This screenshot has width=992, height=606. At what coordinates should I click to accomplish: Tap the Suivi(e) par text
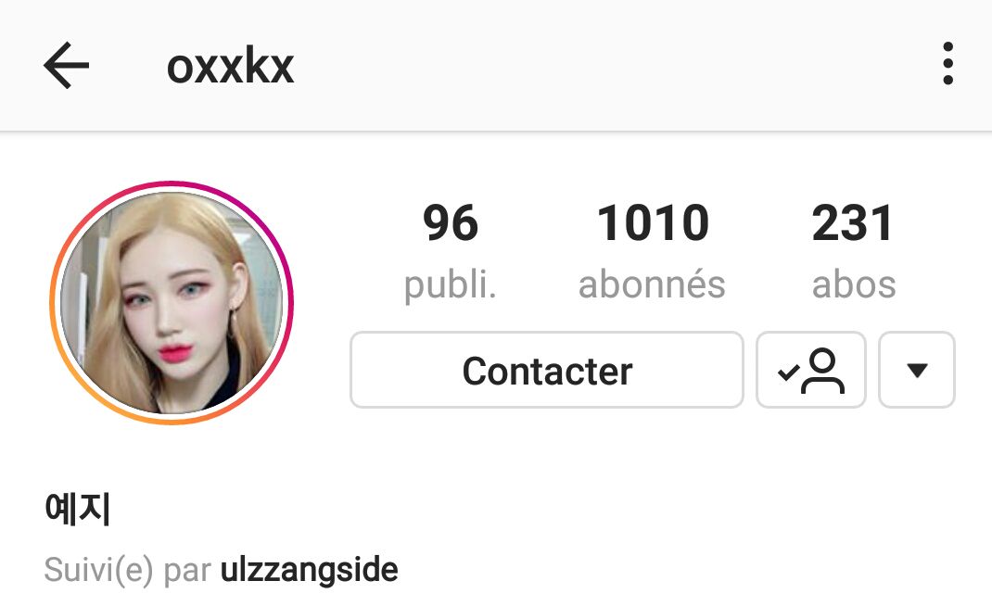tap(127, 570)
